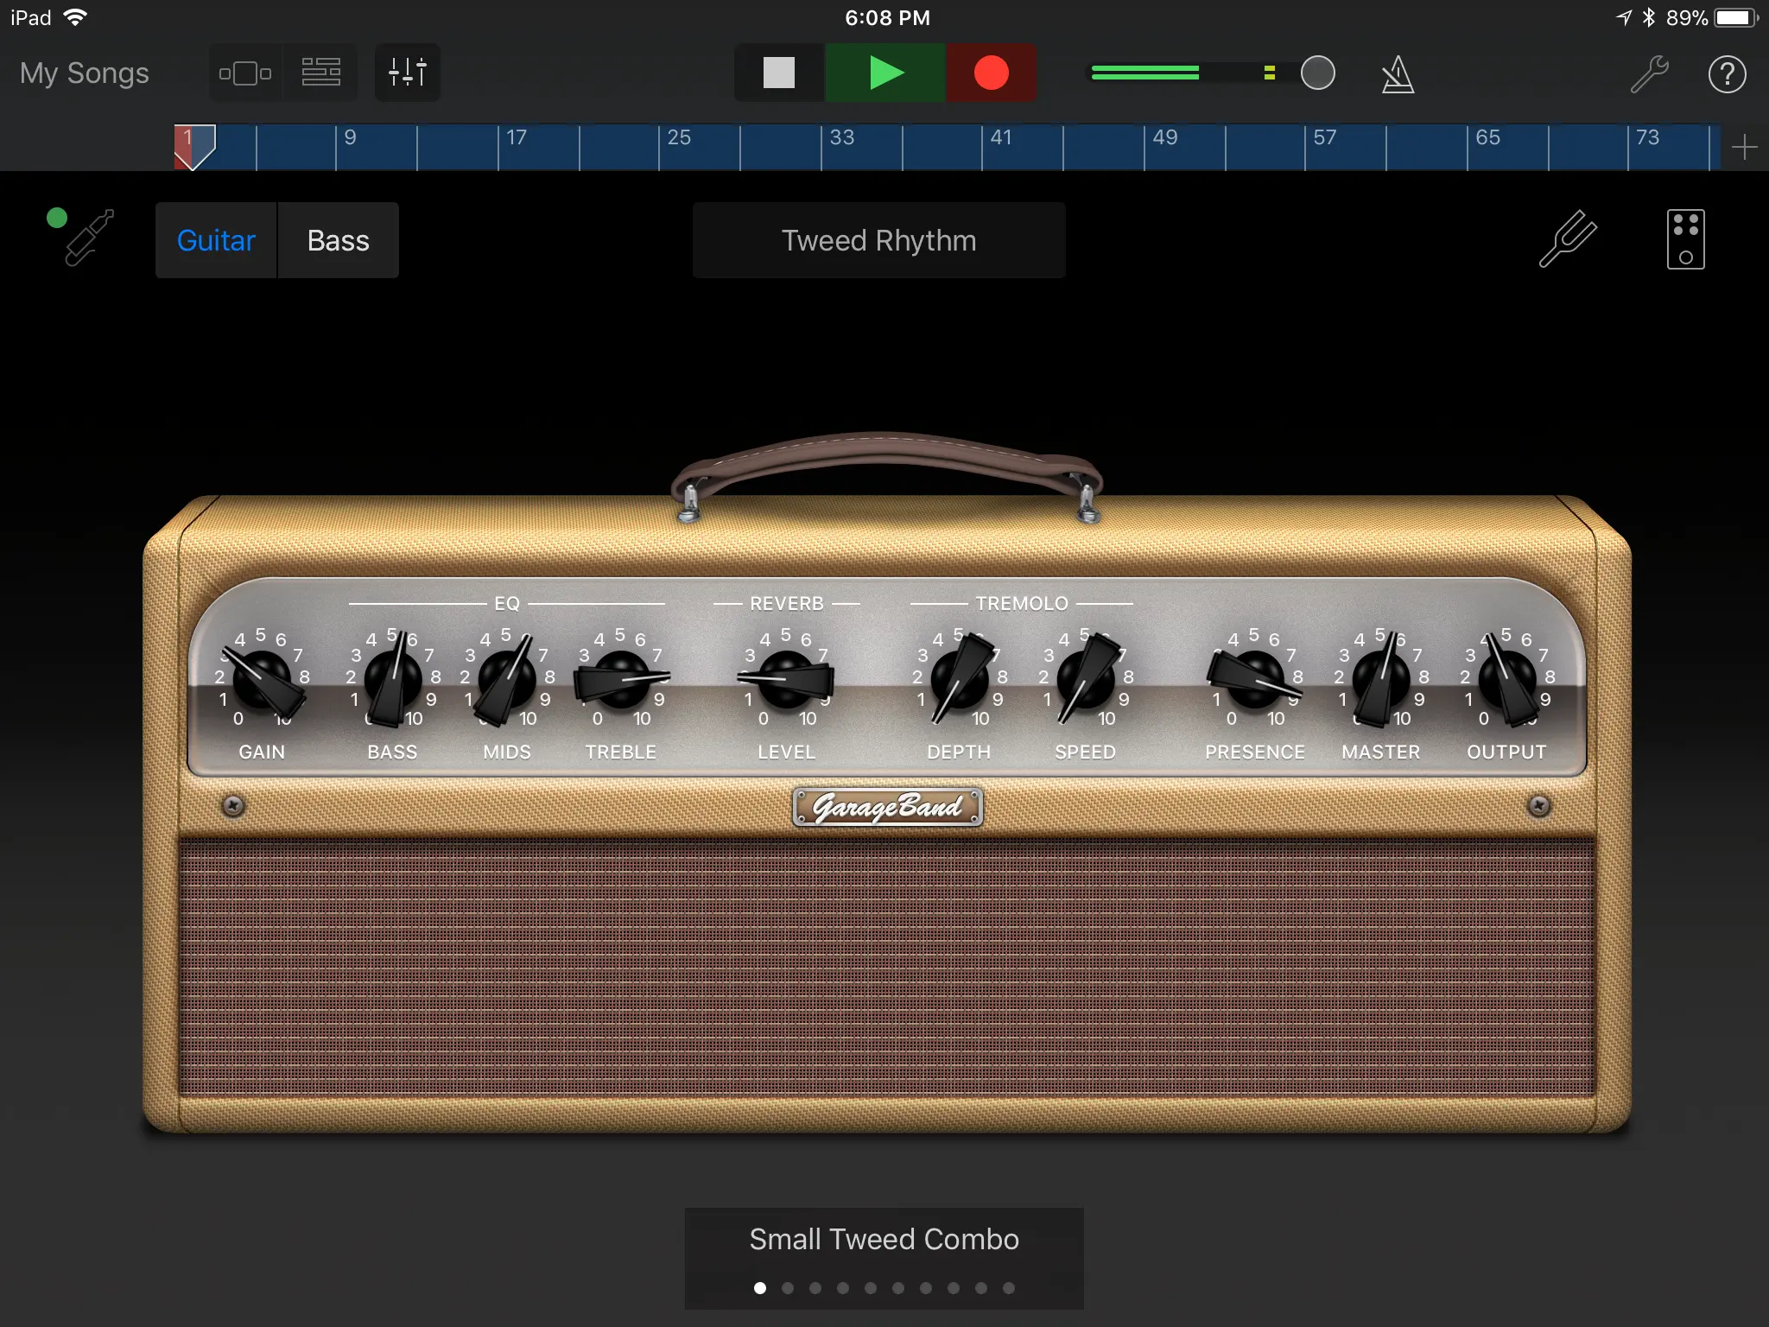Open the guitar tuner fork icon

(1567, 239)
